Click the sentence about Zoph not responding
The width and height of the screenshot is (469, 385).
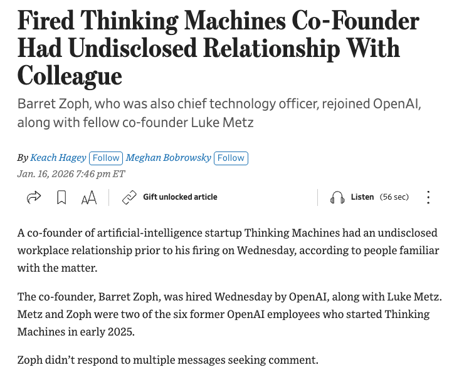168,360
